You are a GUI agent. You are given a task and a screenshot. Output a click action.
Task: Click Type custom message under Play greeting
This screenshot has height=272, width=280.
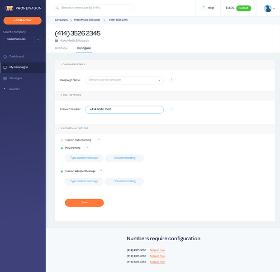tap(84, 158)
